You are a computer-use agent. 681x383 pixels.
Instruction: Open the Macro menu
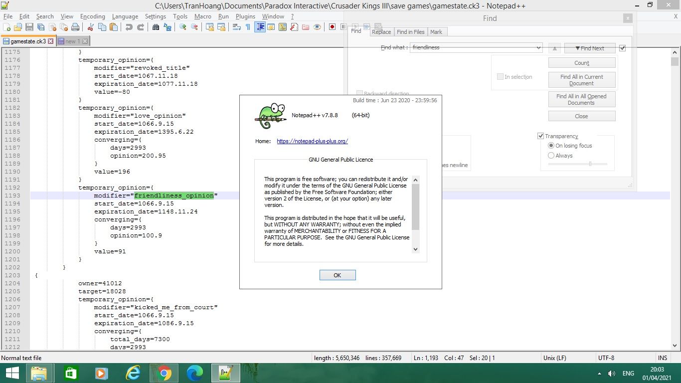(203, 16)
